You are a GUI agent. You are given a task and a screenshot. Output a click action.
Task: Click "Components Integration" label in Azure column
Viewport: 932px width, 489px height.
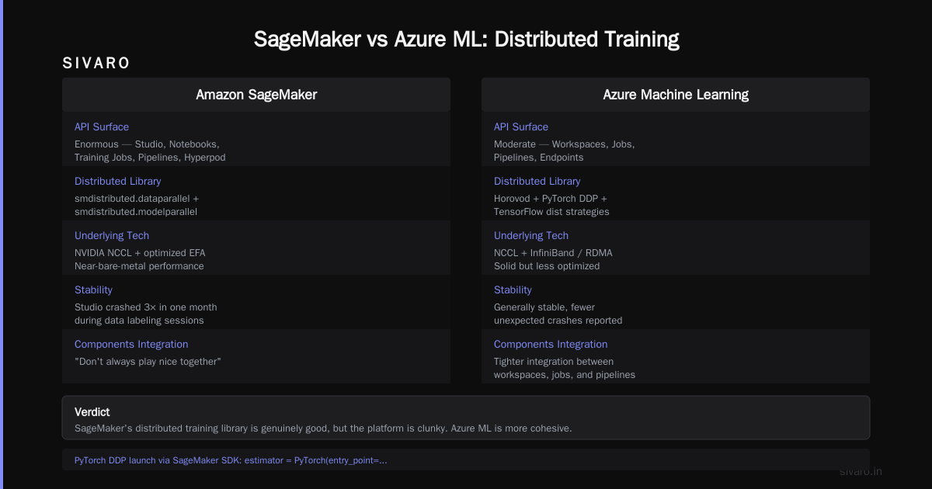(x=551, y=344)
